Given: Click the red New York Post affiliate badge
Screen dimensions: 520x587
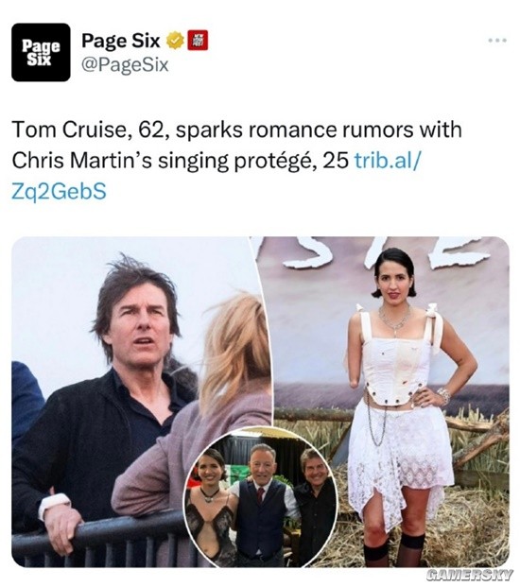Looking at the screenshot, I should pos(198,40).
